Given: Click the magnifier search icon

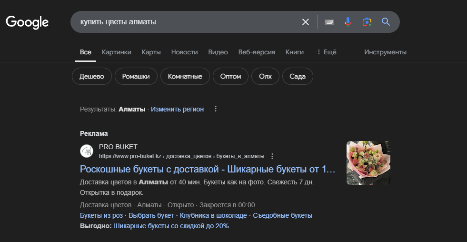Looking at the screenshot, I should pyautogui.click(x=386, y=22).
